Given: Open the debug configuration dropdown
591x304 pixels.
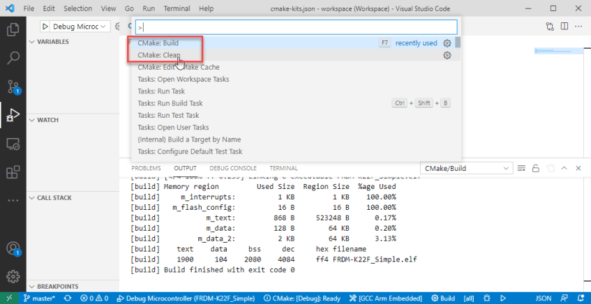Looking at the screenshot, I should point(75,26).
